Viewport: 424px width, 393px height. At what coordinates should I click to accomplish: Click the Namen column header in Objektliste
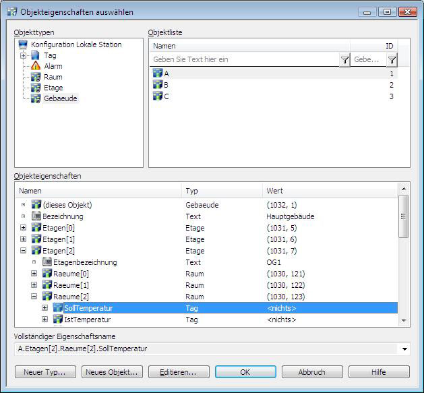[250, 46]
